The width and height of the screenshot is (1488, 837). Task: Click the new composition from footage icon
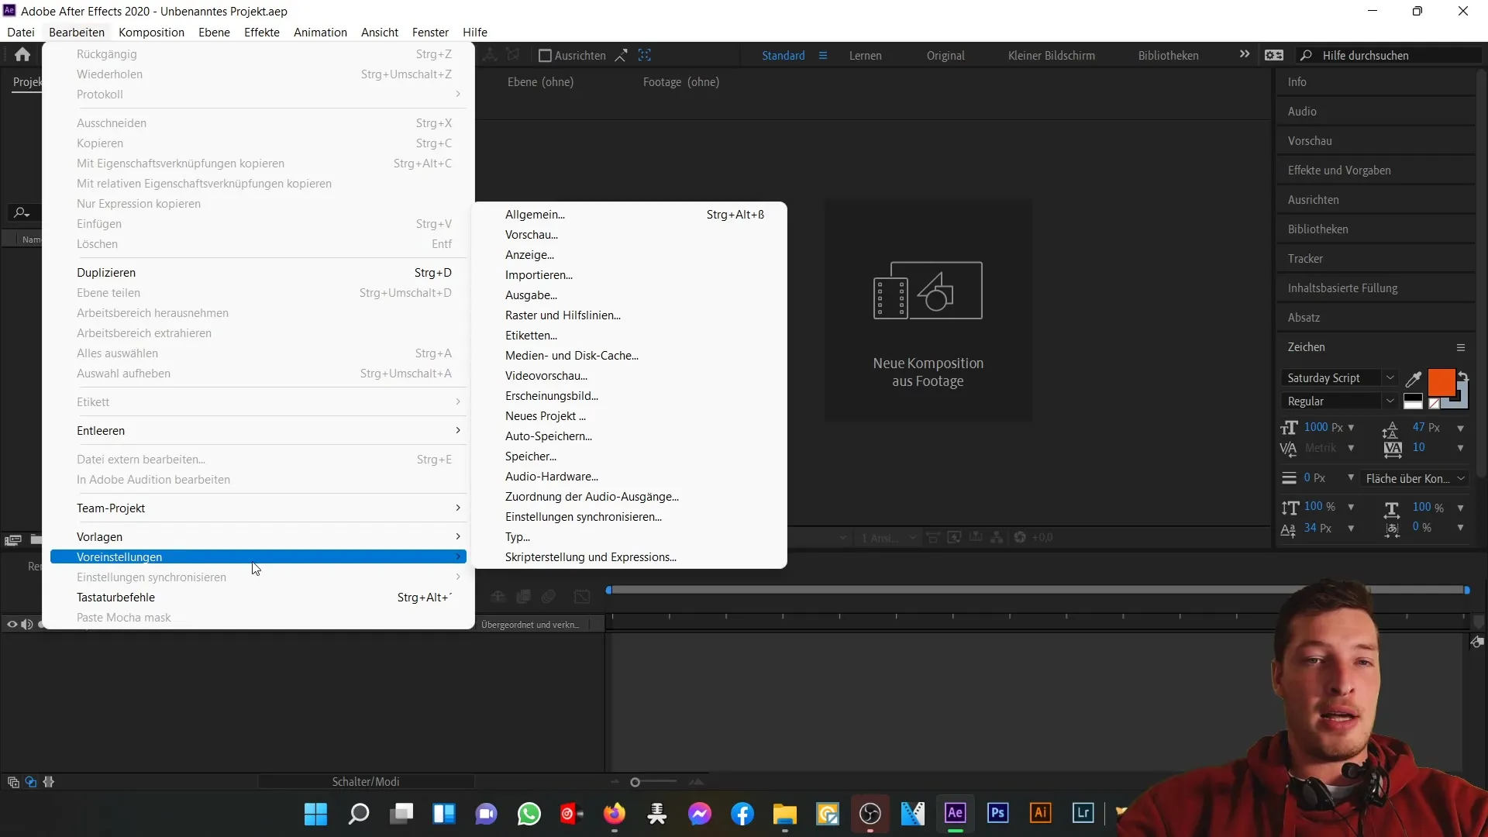928,290
